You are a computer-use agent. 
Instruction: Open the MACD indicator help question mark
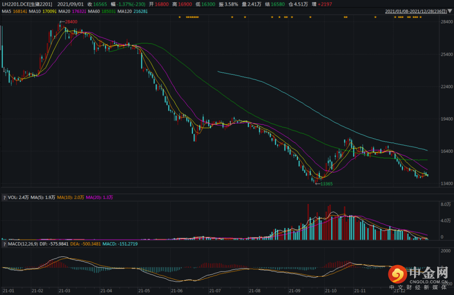click(4, 244)
